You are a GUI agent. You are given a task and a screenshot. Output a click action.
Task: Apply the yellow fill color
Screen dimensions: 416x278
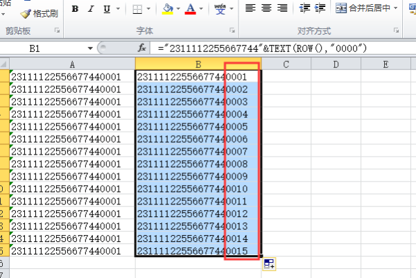(x=167, y=9)
